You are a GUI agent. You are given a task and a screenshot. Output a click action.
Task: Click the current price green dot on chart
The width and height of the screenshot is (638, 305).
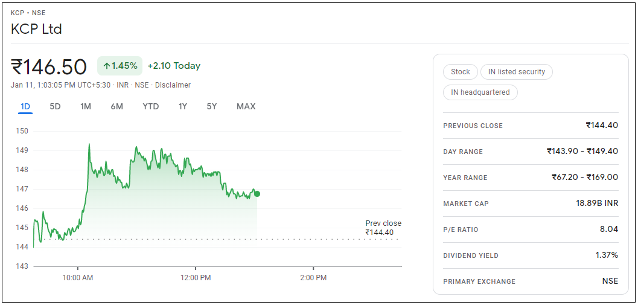257,194
